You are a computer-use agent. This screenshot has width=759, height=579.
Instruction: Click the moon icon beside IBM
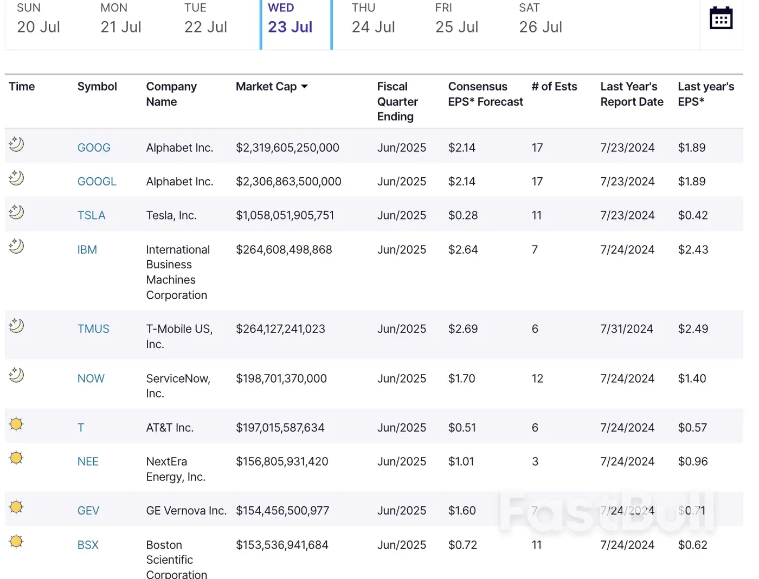[x=16, y=246]
